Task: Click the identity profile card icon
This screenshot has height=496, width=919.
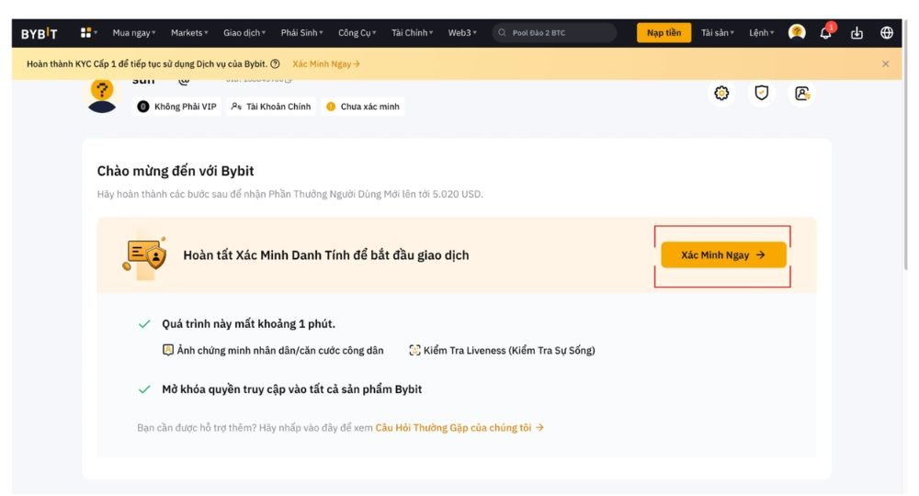Action: tap(801, 93)
